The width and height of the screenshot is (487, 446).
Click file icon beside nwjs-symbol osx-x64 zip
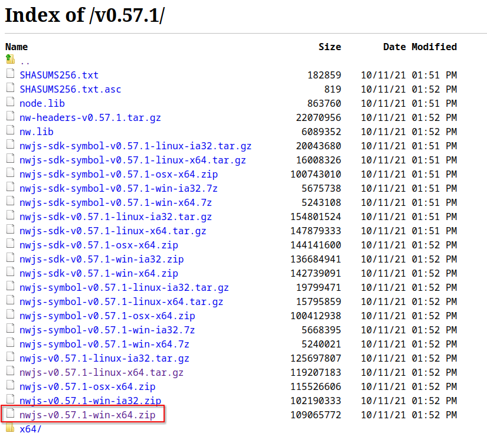coord(10,314)
